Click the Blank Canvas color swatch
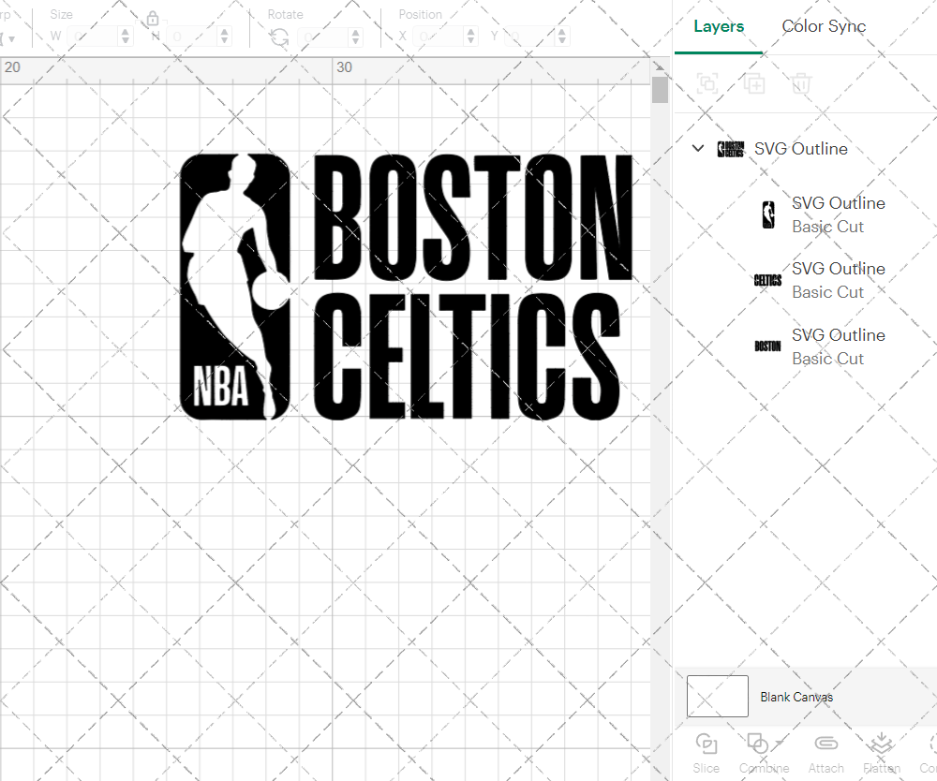This screenshot has width=937, height=781. pyautogui.click(x=717, y=696)
